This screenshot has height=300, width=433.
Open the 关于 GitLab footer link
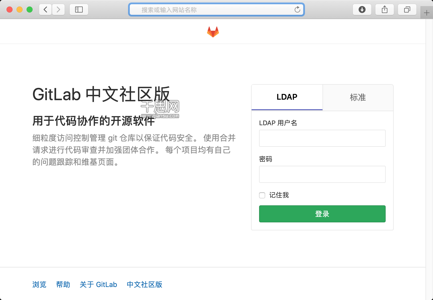(98, 284)
